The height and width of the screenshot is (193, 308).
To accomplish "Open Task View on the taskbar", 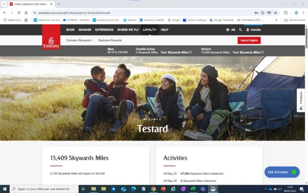I will pos(83,189).
